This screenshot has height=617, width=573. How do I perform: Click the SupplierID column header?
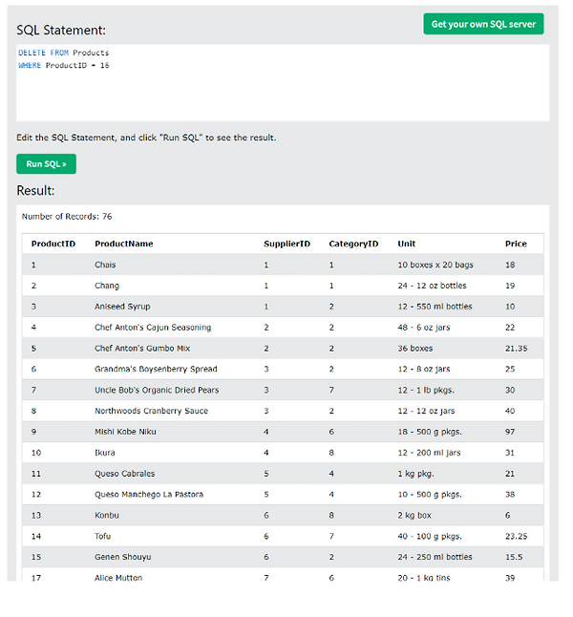pos(286,244)
